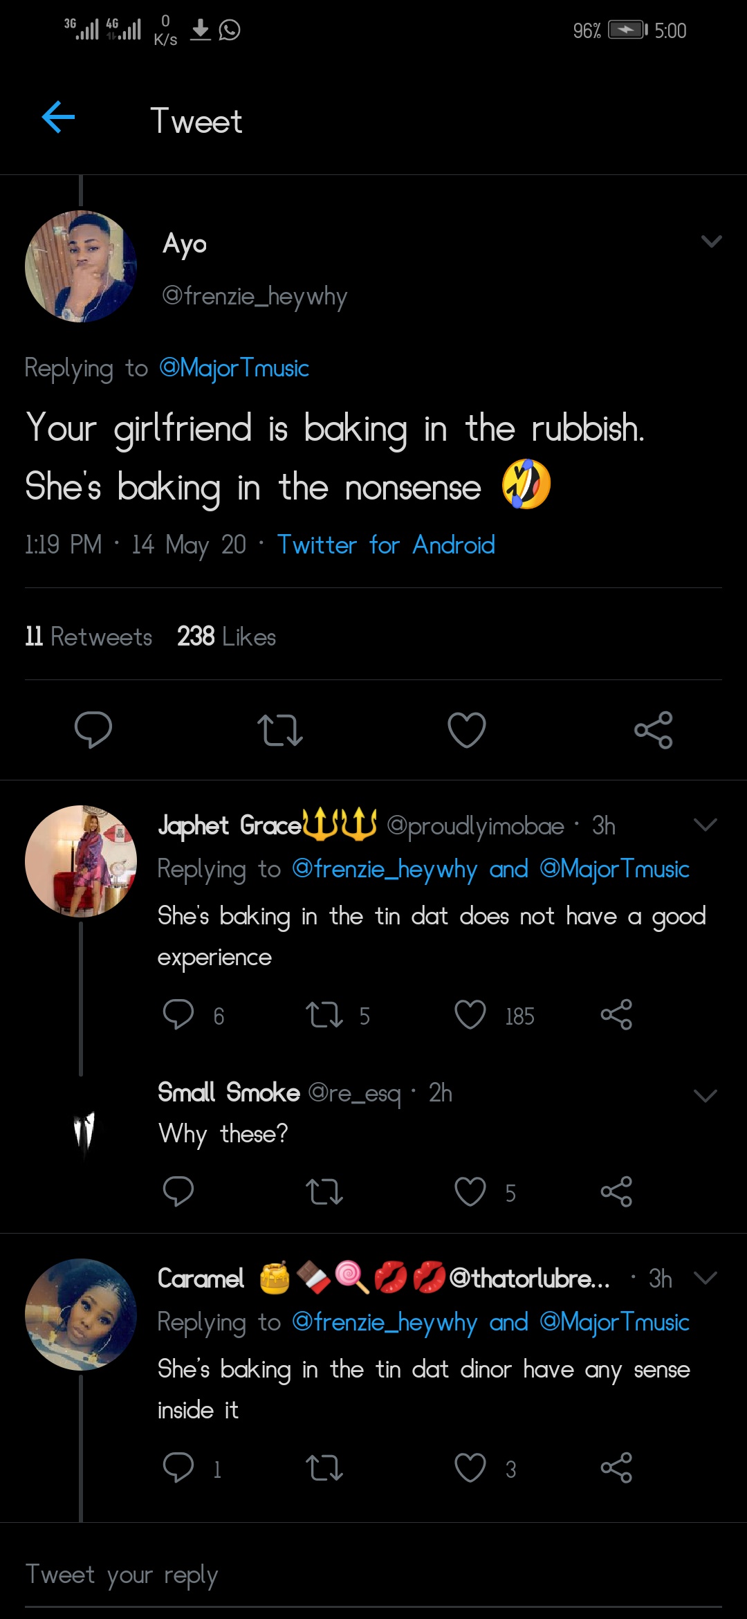Retweet Ayo's main tweet
Viewport: 747px width, 1619px height.
click(280, 729)
